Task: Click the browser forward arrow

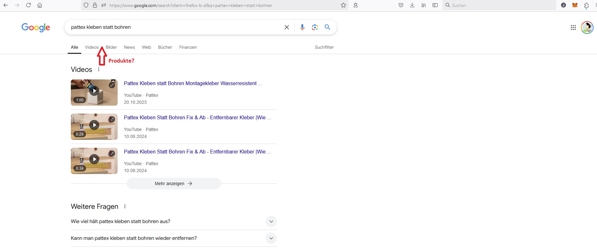Action: tap(17, 5)
